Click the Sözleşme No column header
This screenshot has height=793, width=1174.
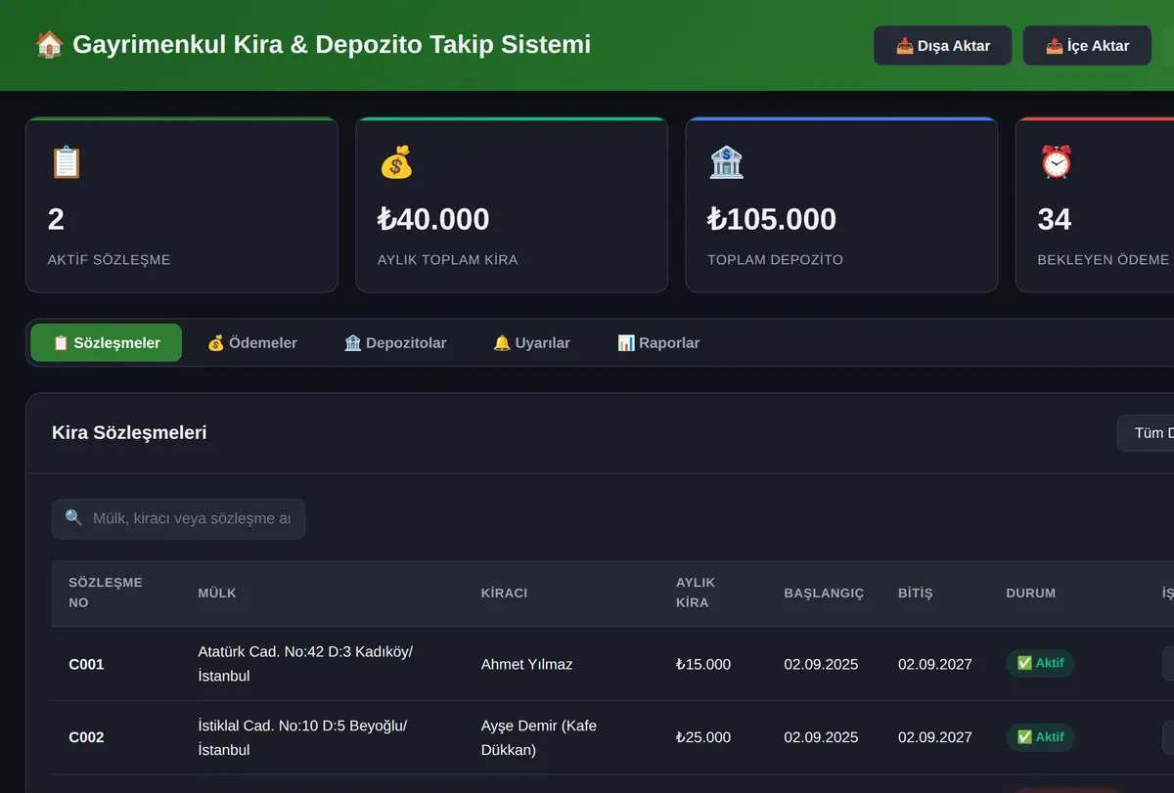pos(106,593)
